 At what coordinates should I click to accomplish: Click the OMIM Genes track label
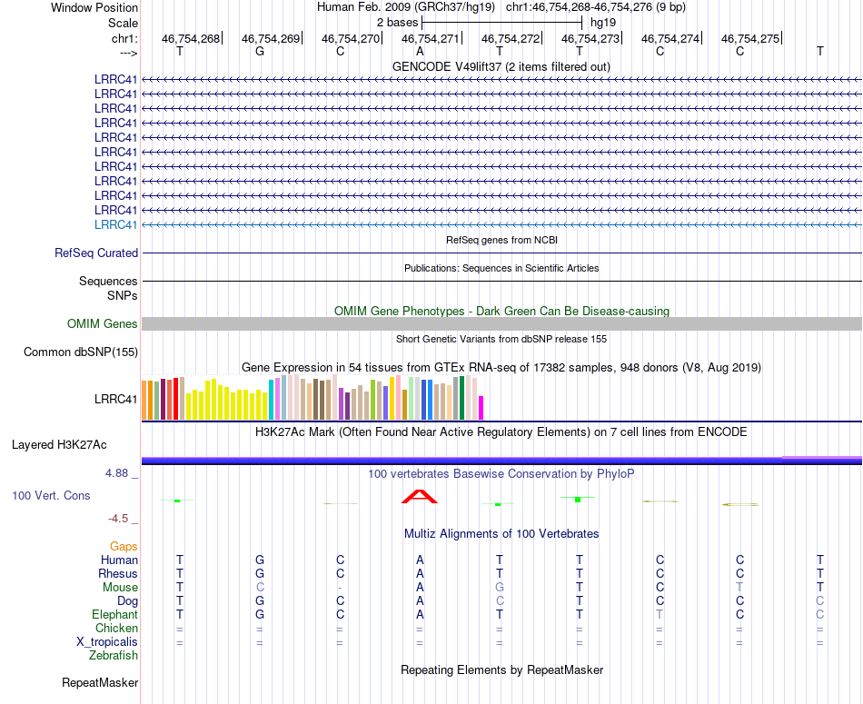tap(103, 323)
